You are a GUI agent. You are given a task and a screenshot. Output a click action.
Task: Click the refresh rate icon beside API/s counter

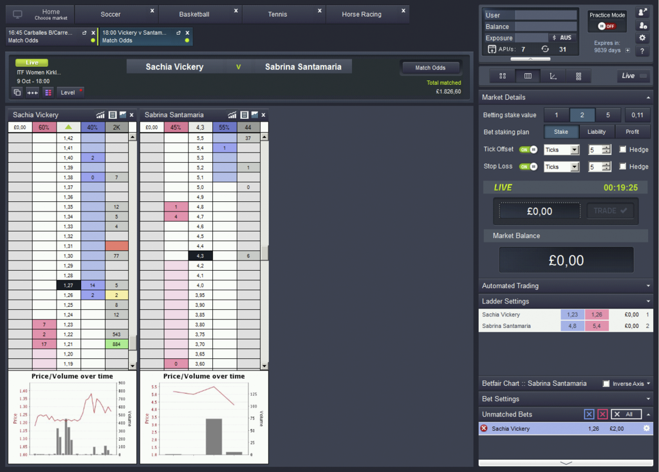click(x=545, y=49)
